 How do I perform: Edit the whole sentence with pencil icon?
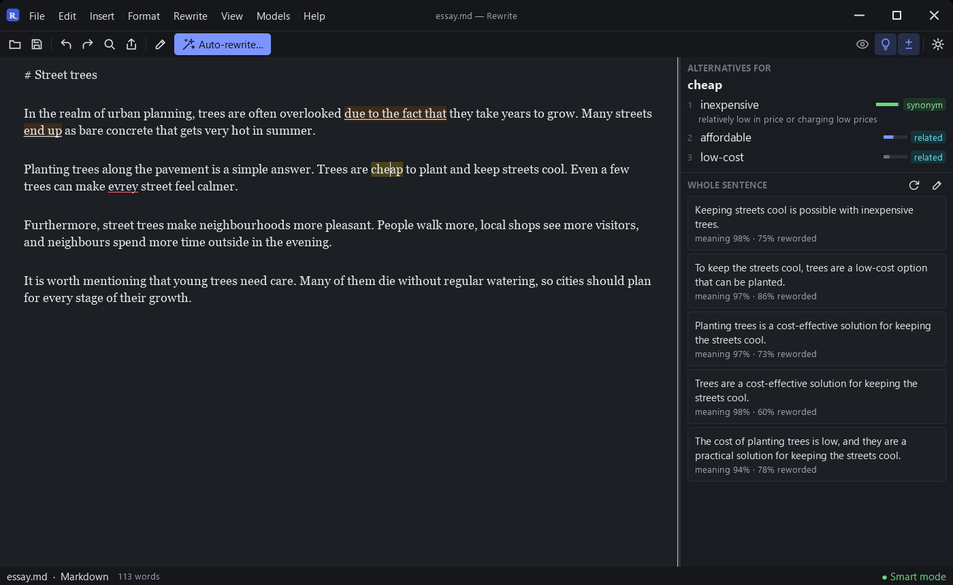point(937,185)
